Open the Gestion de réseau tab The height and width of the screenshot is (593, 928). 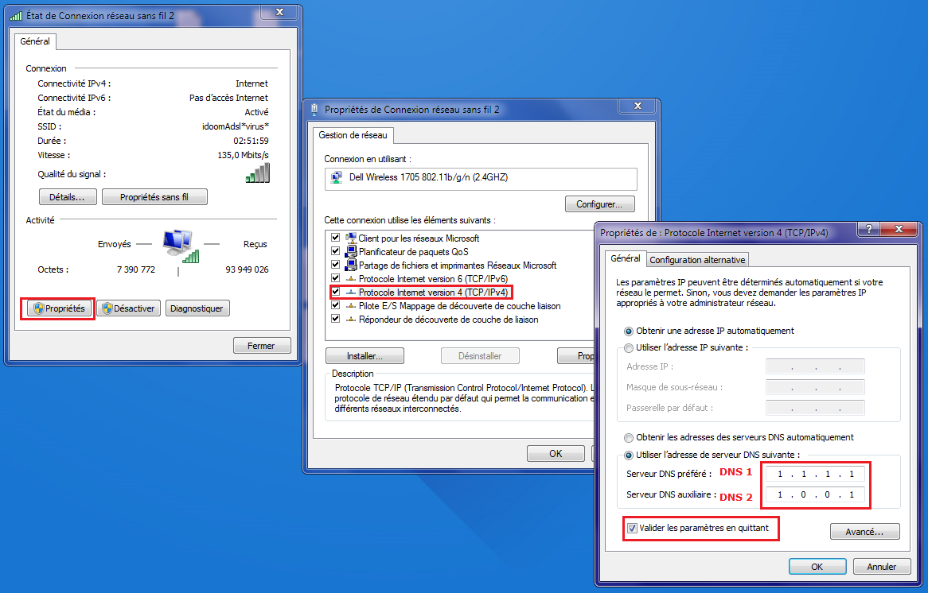pos(353,135)
